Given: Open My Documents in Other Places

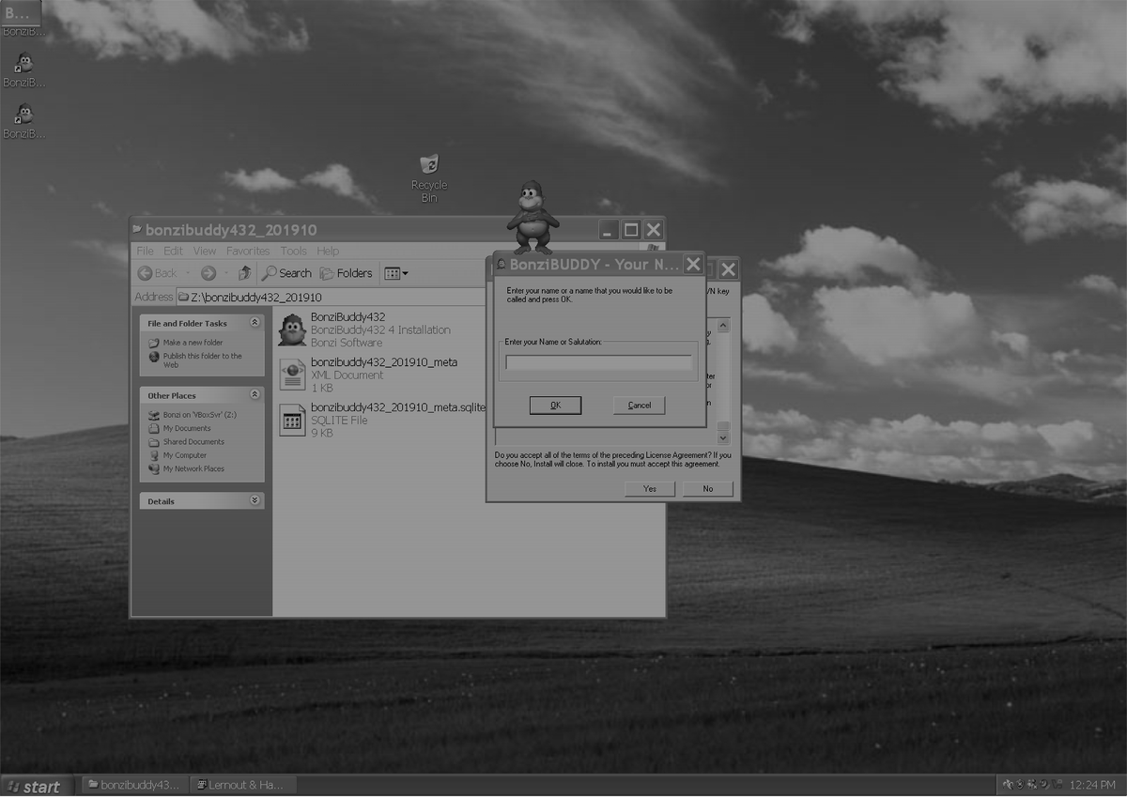Looking at the screenshot, I should coord(187,428).
